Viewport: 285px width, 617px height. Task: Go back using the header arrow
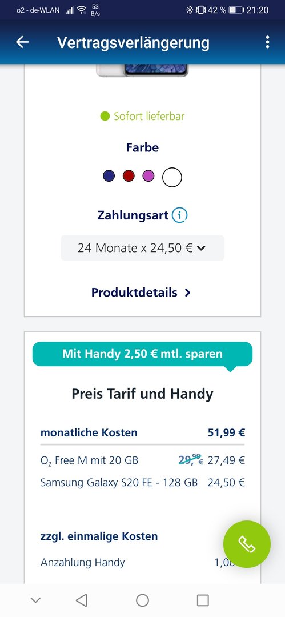[x=22, y=42]
